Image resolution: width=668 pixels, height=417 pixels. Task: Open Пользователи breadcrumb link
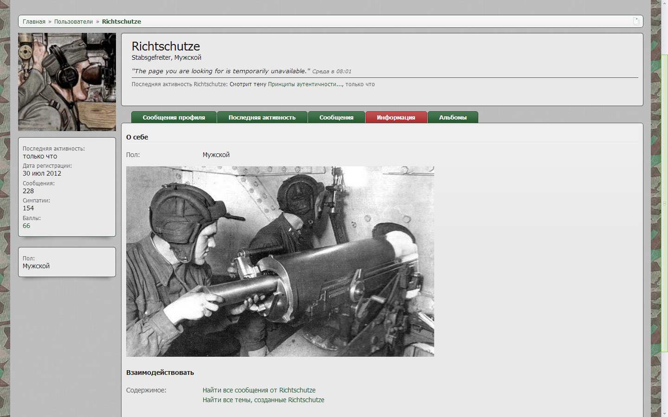pos(73,22)
